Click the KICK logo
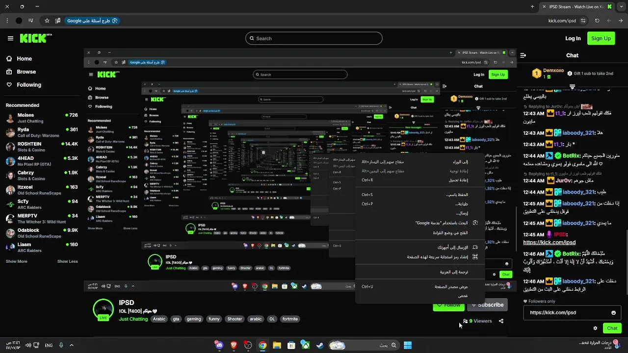Viewport: 628px width, 353px height. [35, 38]
